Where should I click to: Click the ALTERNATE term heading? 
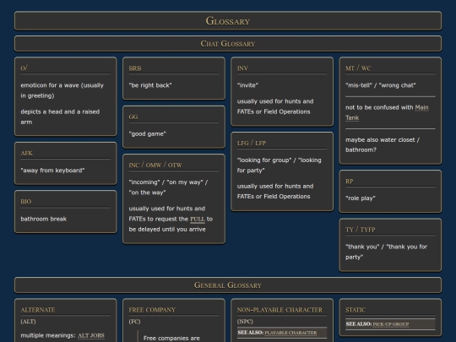point(38,310)
